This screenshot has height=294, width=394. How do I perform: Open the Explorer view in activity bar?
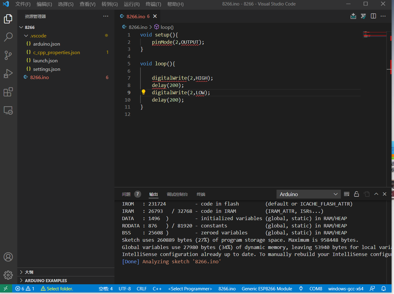pos(8,19)
